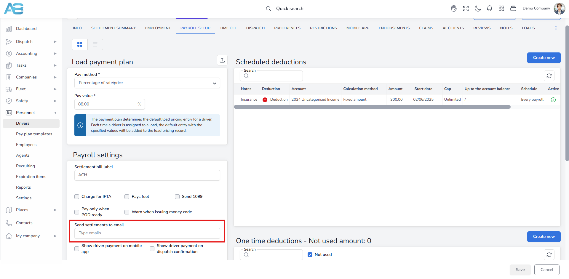Screen dimensions: 569x279
Task: Click the Cancel button
Action: [x=547, y=270]
